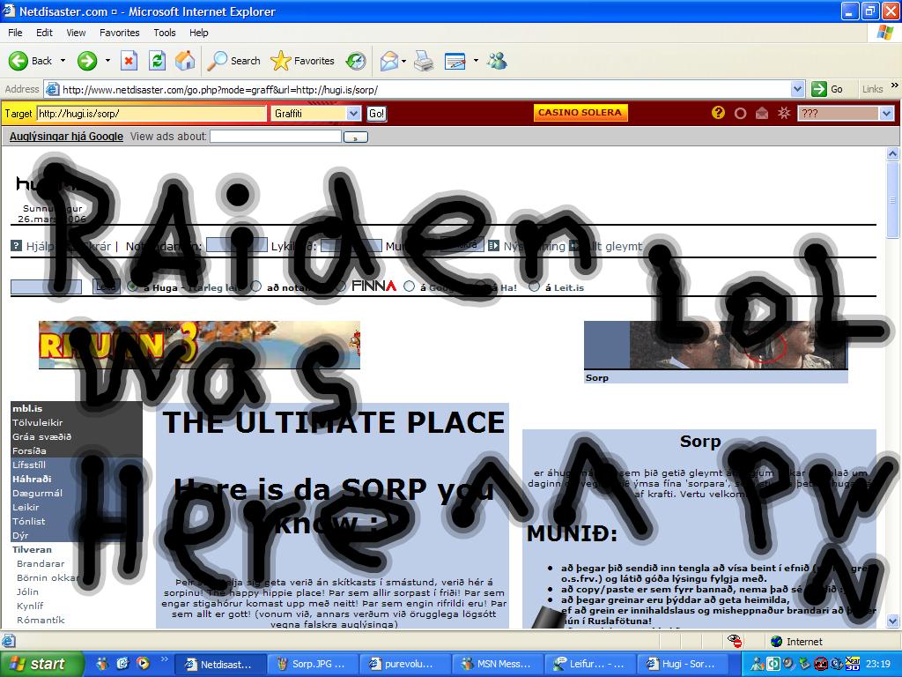The image size is (902, 677).
Task: Open the Search pane
Action: [233, 61]
